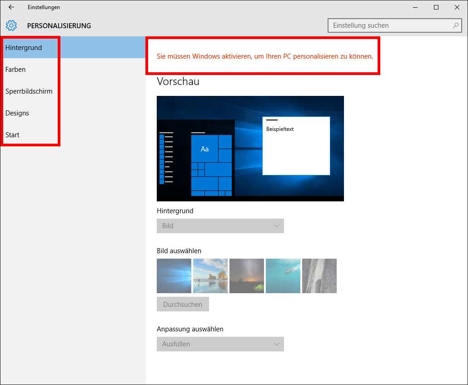Go to the Start settings page

[73, 135]
